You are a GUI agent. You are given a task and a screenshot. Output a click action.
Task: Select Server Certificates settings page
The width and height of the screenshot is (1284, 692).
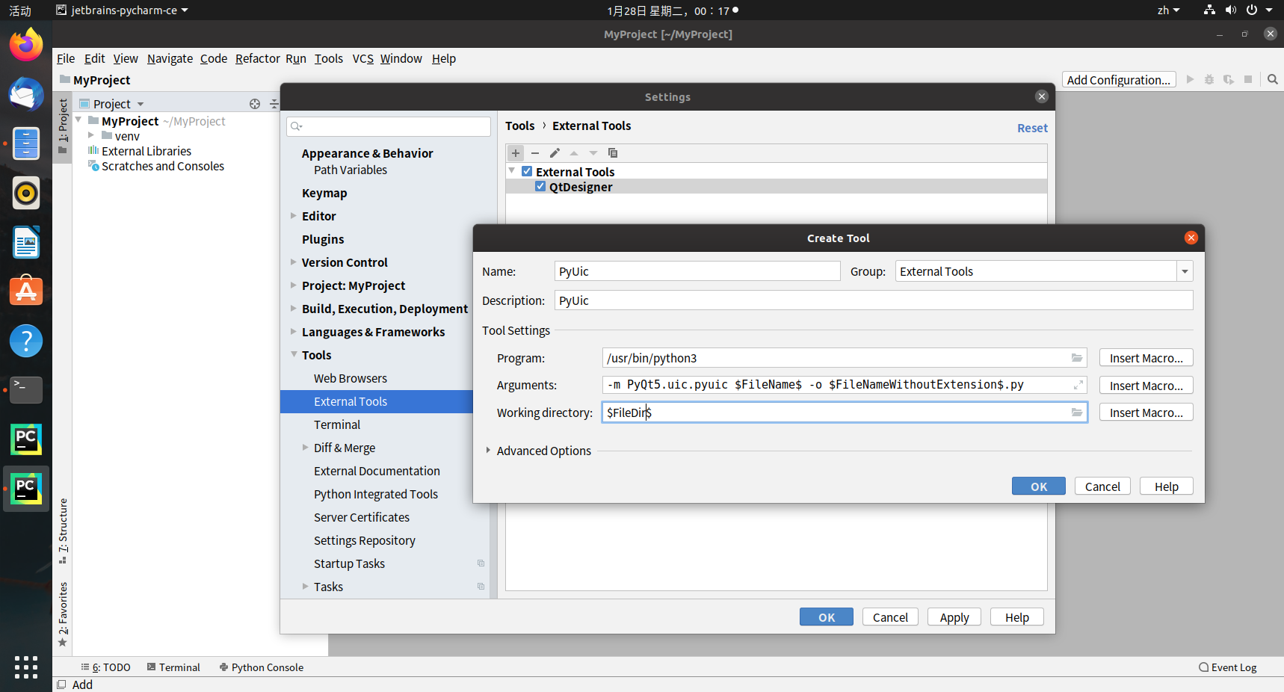pyautogui.click(x=362, y=517)
